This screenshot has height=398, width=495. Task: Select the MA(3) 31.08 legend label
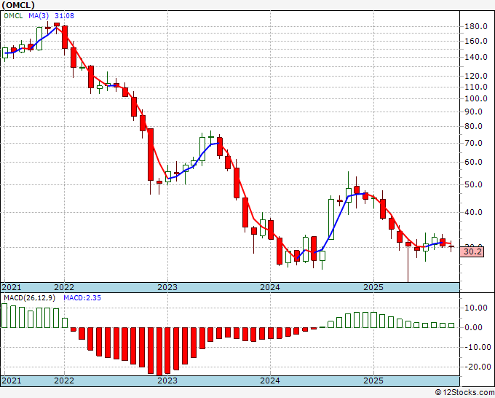tap(51, 15)
